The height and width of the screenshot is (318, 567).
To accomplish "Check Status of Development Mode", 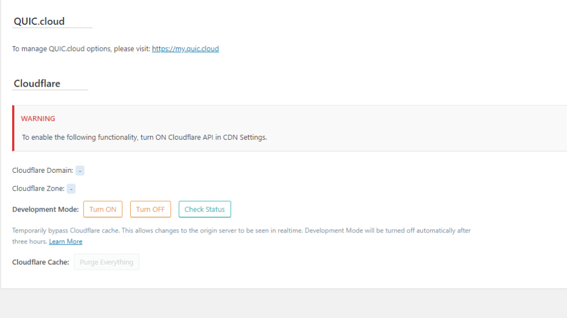I will pos(205,209).
